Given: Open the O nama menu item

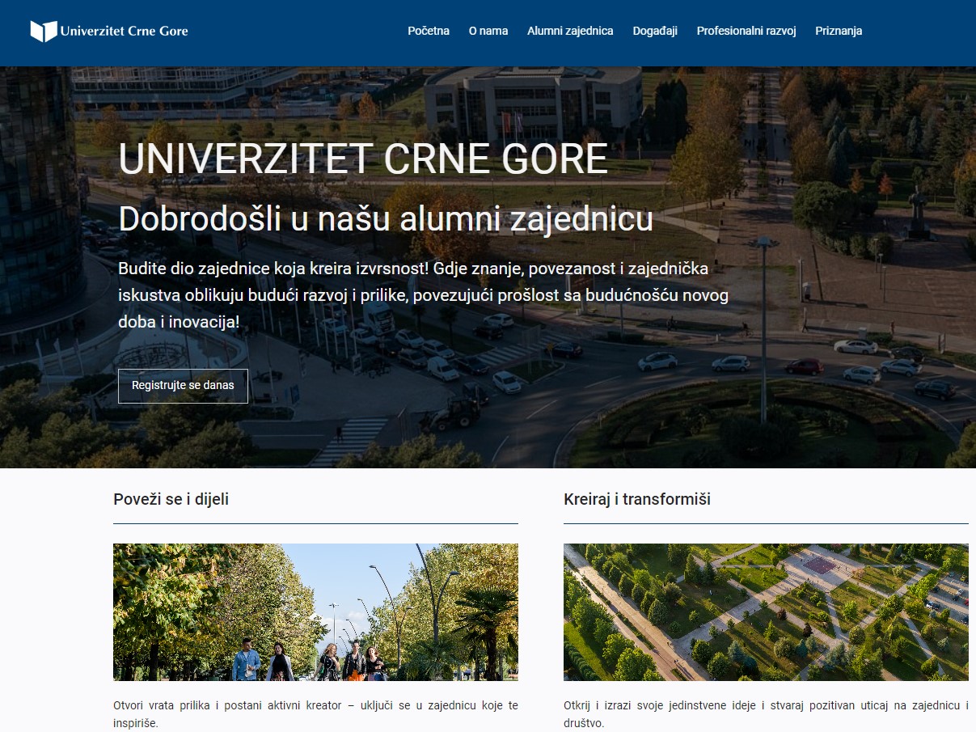Looking at the screenshot, I should click(x=488, y=31).
